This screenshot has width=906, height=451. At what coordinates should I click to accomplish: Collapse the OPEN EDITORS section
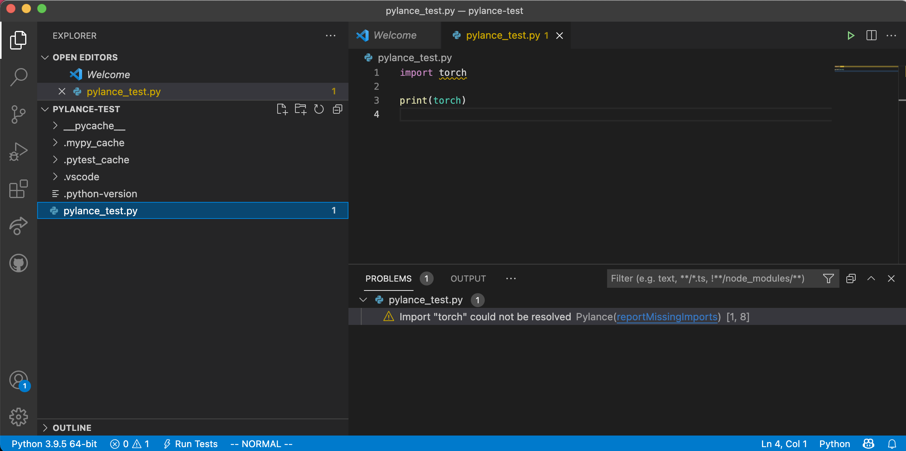pos(45,57)
